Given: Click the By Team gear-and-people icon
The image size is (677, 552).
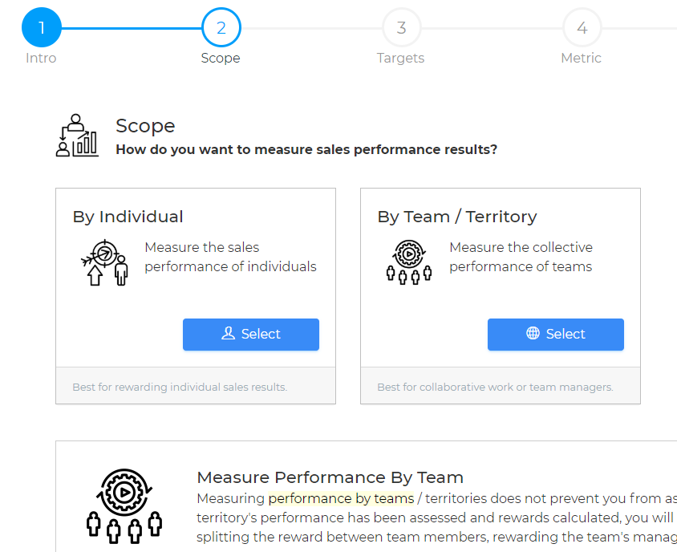Looking at the screenshot, I should pos(409,262).
